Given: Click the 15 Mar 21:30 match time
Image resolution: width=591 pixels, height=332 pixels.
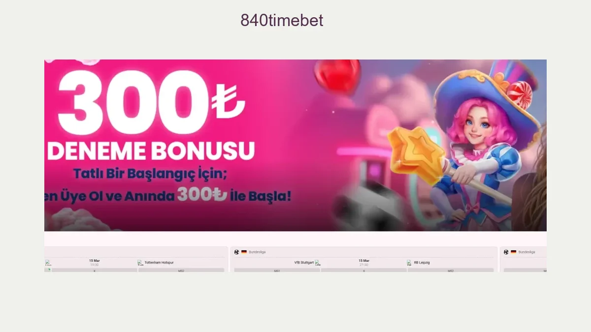Looking at the screenshot, I should pos(364,263).
